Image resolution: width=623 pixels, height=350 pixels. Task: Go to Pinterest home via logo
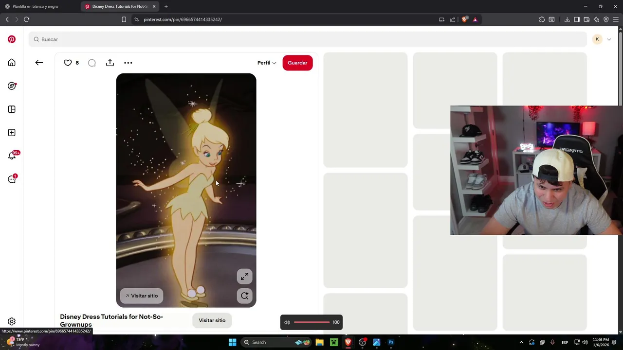(x=12, y=39)
